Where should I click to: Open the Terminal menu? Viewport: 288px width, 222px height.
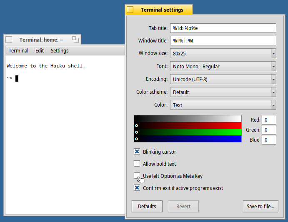[19, 51]
